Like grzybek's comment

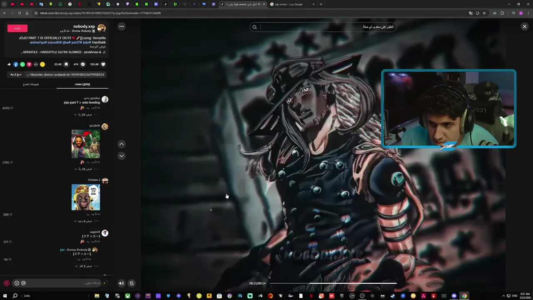pos(11,162)
